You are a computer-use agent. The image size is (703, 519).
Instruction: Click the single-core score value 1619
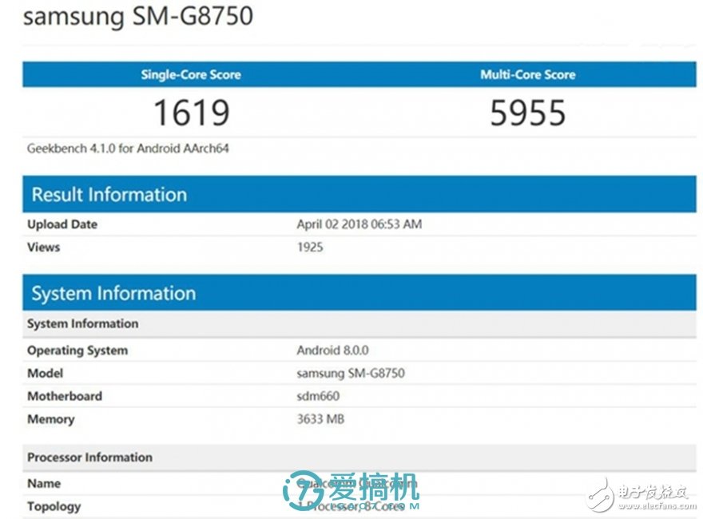[191, 113]
